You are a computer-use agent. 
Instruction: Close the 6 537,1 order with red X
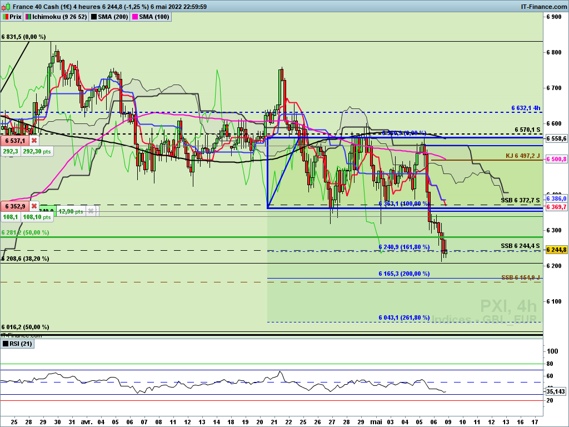click(x=34, y=141)
